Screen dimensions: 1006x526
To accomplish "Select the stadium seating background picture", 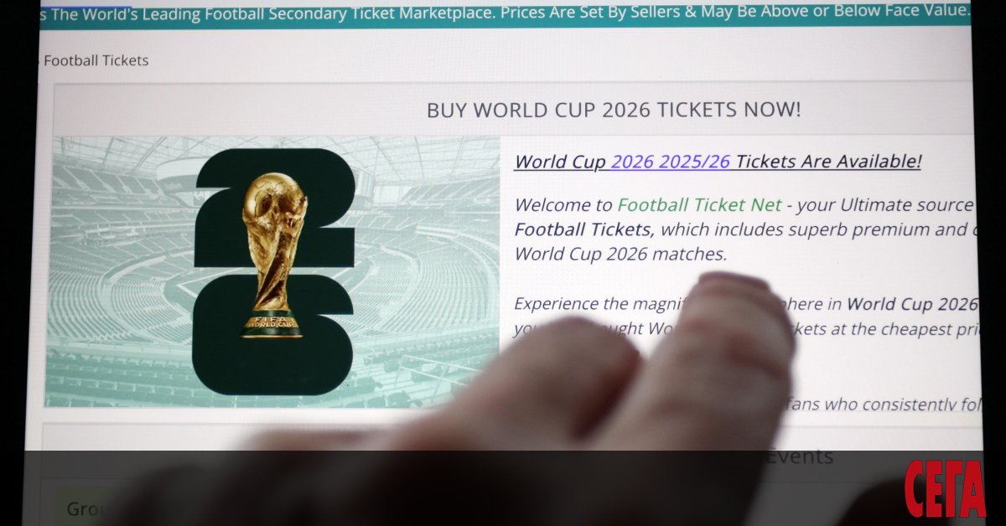I will [x=277, y=272].
